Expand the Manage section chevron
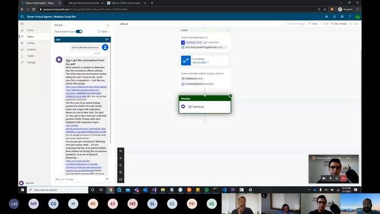 click(x=47, y=62)
